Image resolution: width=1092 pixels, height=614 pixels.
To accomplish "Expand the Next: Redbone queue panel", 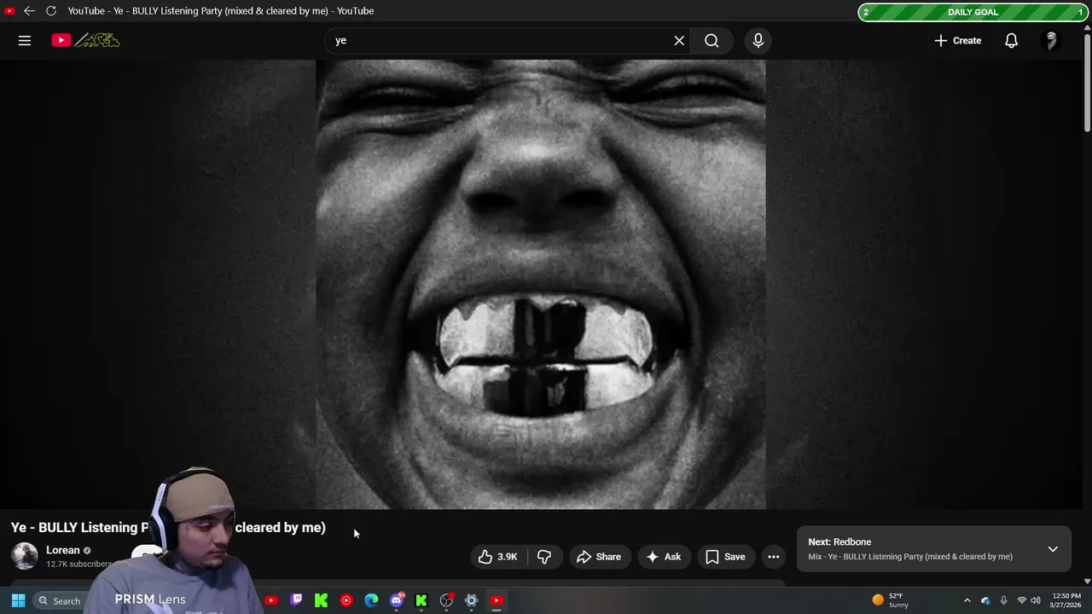I will pos(1053,549).
